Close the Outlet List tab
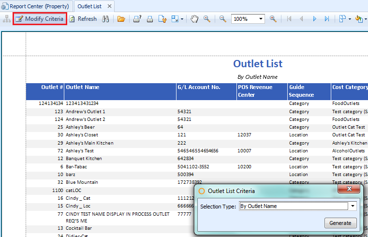The width and height of the screenshot is (368, 237). 110,6
